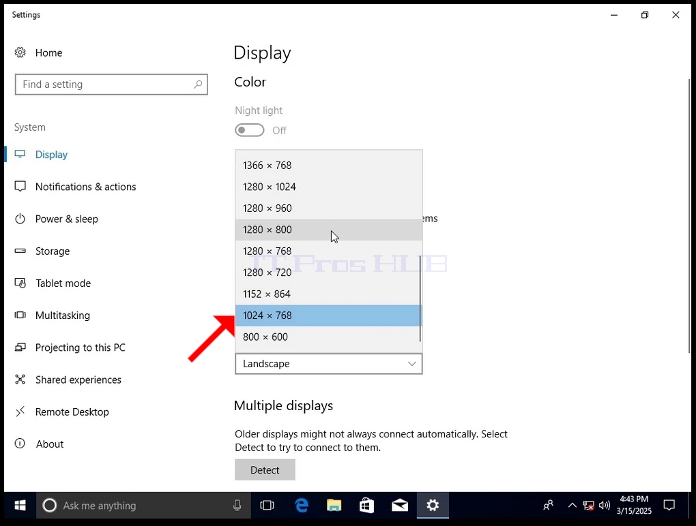This screenshot has width=696, height=526.
Task: Open Shared experiences settings page
Action: [78, 380]
